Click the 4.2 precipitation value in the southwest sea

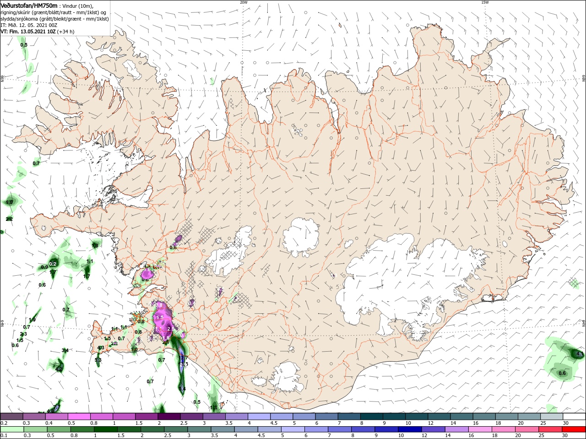pyautogui.click(x=59, y=369)
